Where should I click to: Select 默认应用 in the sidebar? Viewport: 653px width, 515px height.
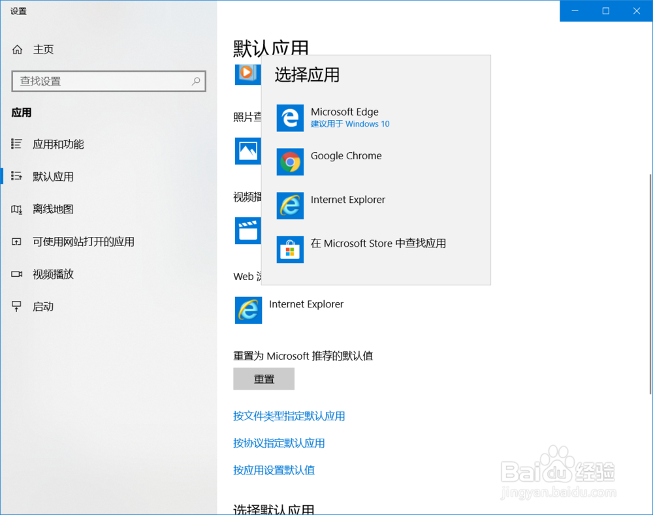click(54, 176)
